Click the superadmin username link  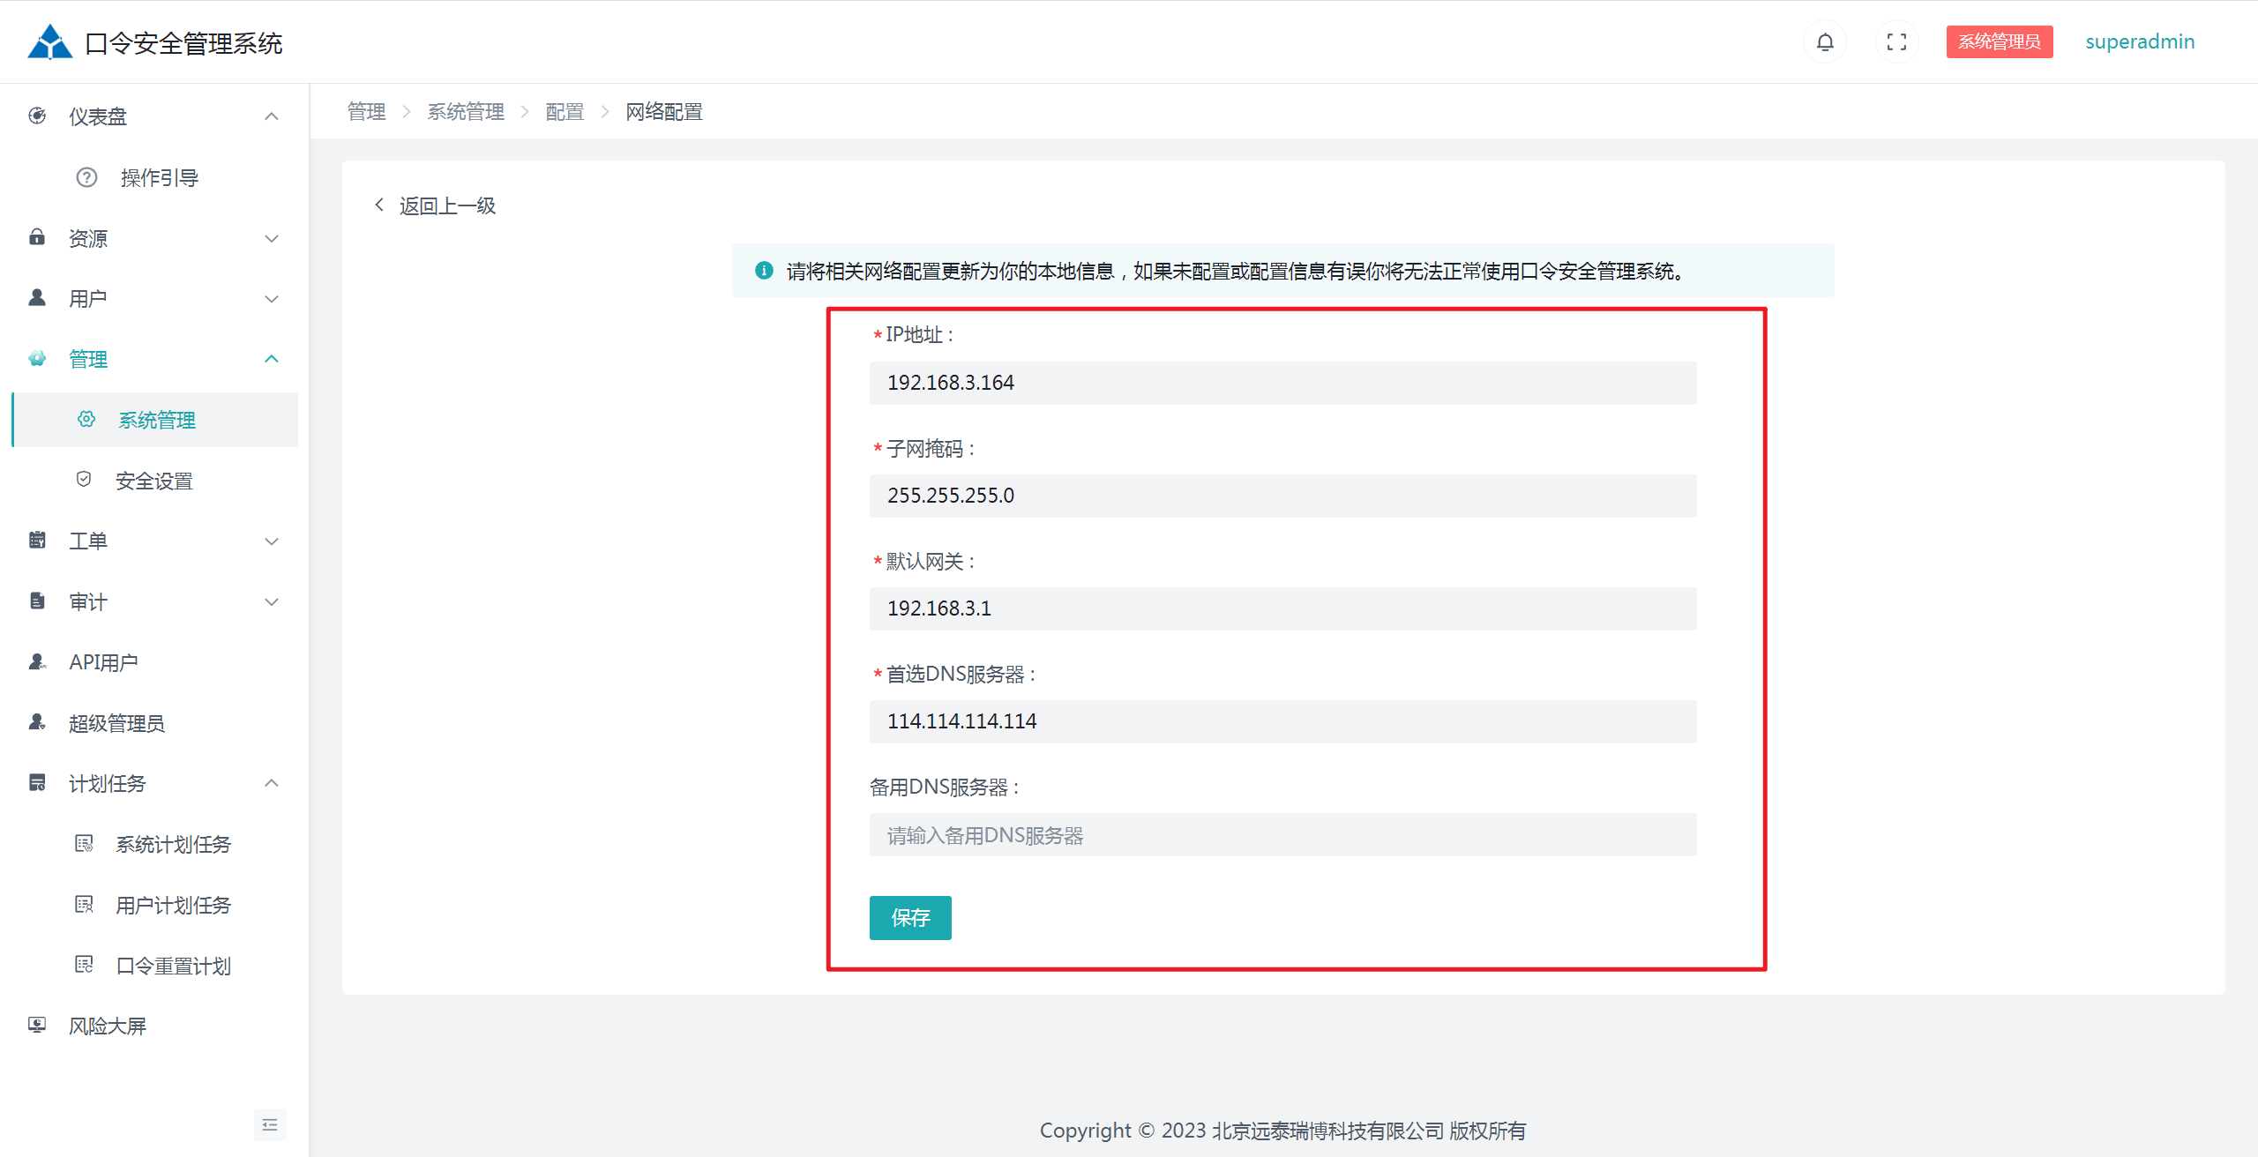coord(2139,42)
